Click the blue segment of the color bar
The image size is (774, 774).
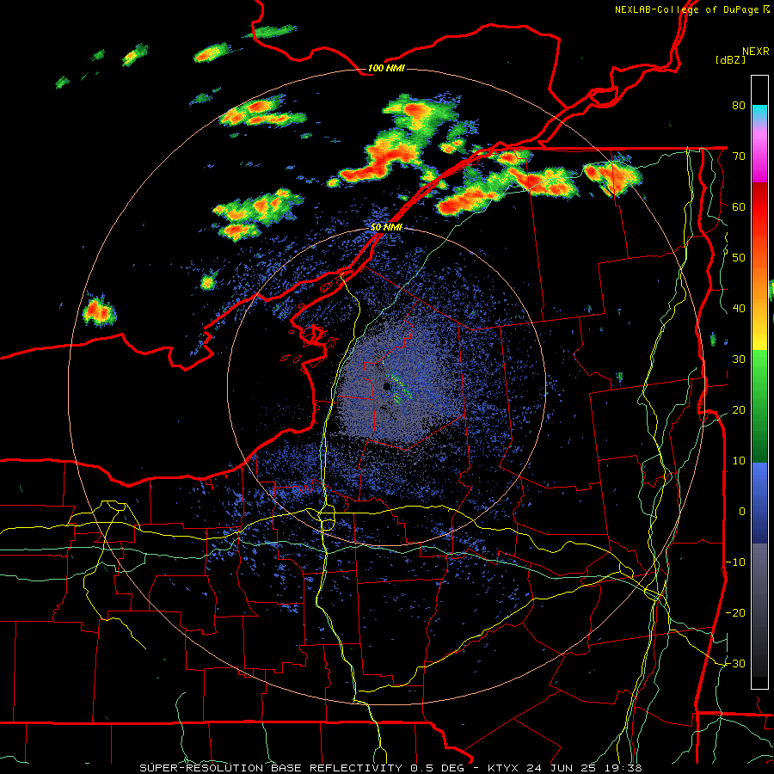[x=759, y=503]
